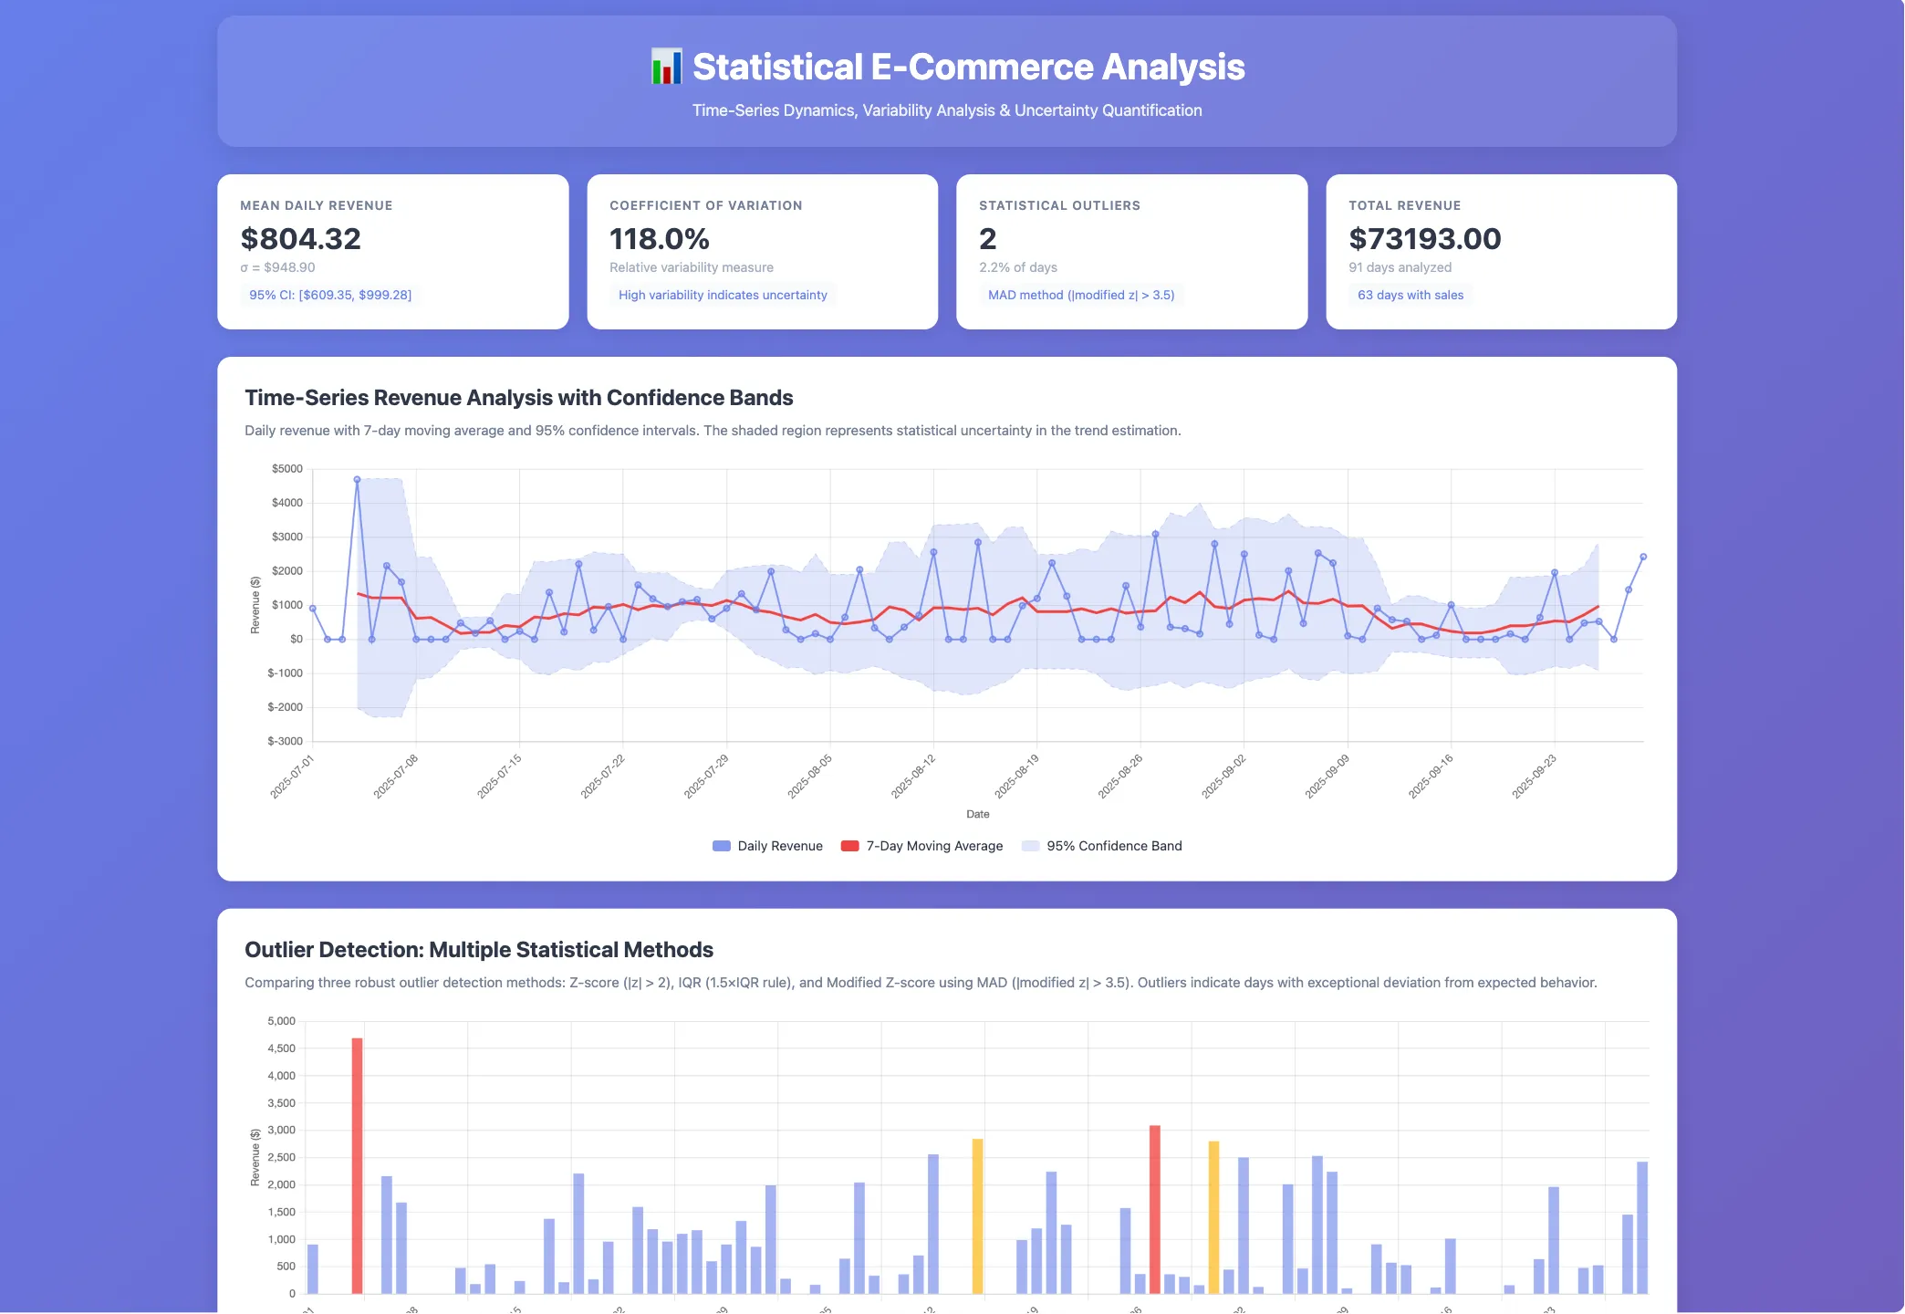Toggle Daily Revenue legend item
1905x1314 pixels.
[779, 846]
